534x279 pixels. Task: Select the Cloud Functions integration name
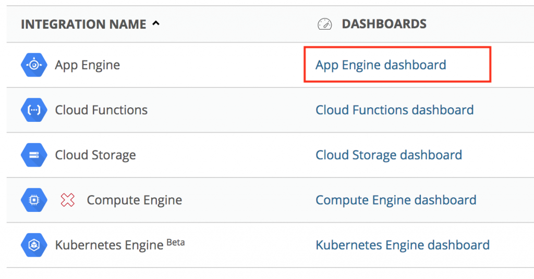[x=101, y=110]
